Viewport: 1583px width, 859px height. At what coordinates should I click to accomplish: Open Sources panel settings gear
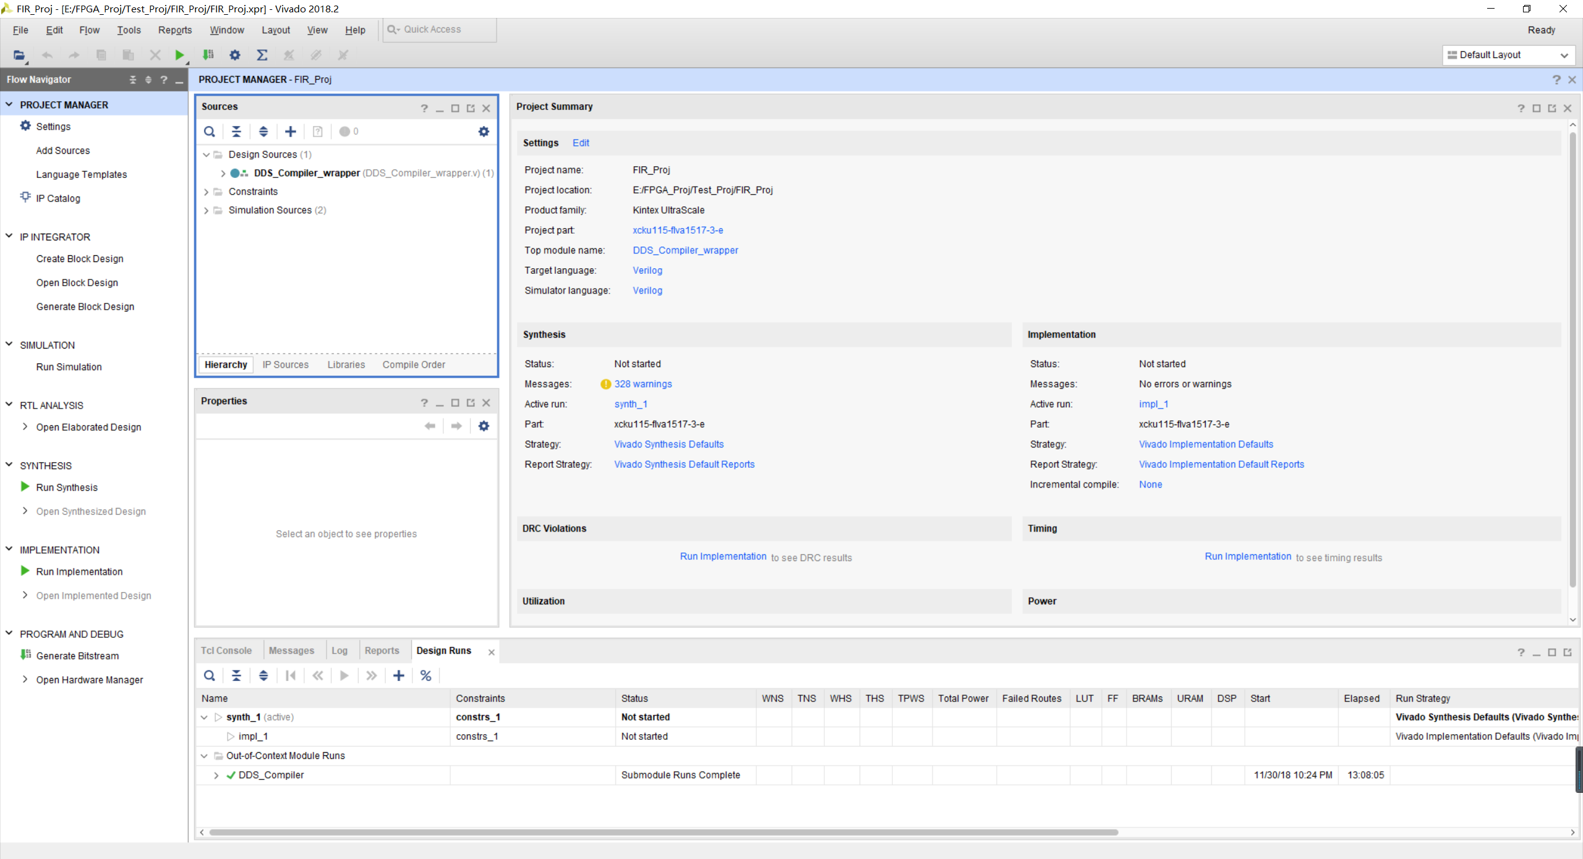(484, 132)
